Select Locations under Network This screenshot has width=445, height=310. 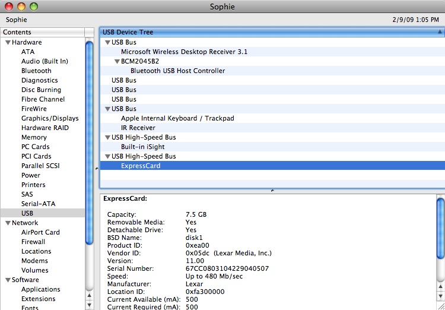click(x=36, y=251)
